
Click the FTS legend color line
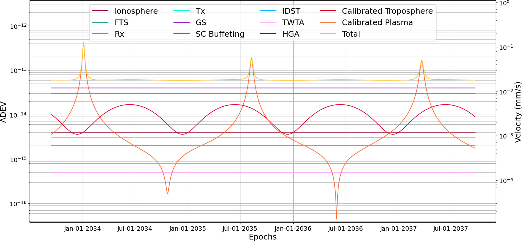click(100, 22)
